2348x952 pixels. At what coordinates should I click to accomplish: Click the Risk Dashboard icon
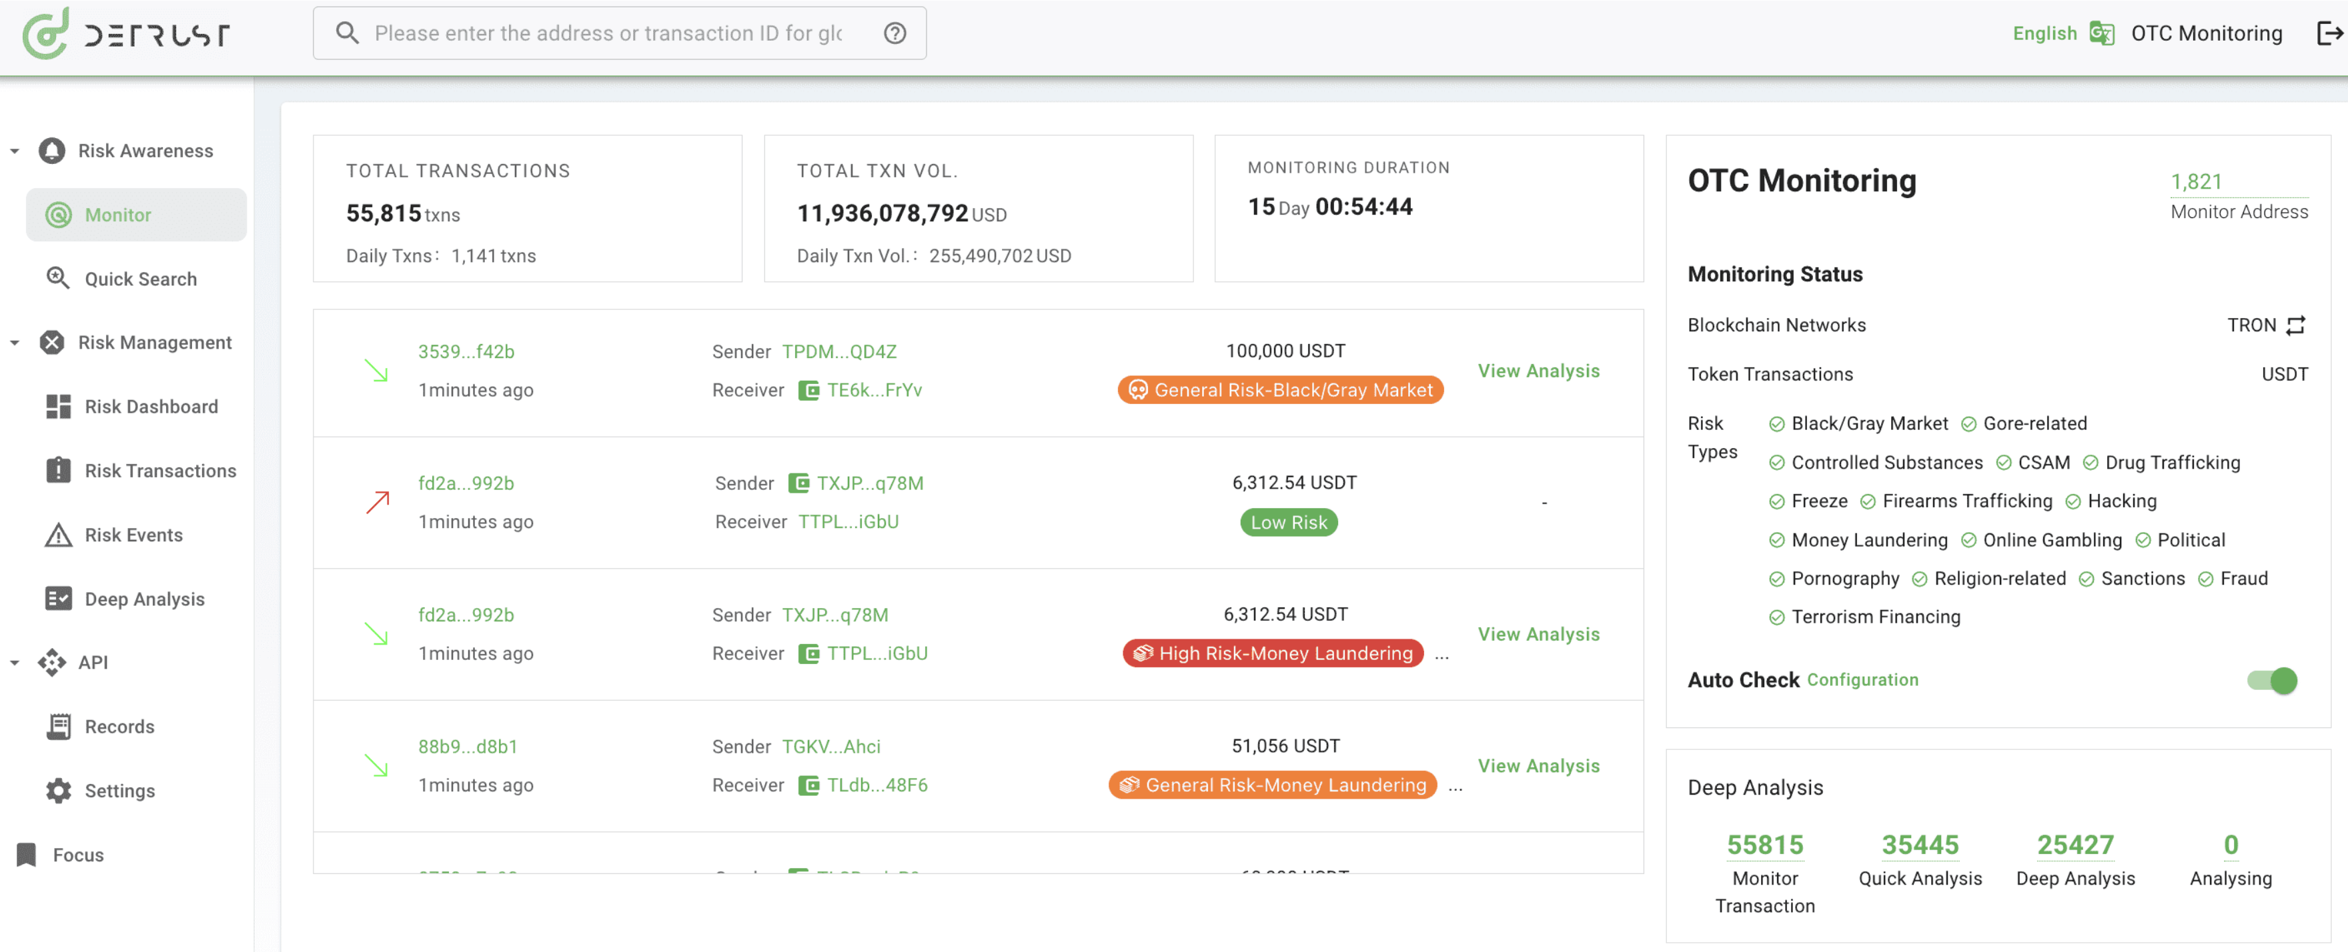coord(59,405)
